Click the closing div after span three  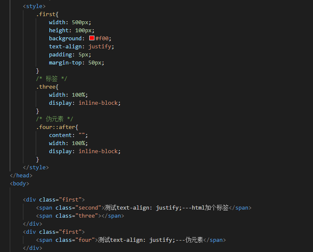(33, 224)
